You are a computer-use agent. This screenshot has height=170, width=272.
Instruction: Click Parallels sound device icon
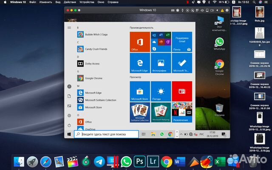click(x=202, y=10)
